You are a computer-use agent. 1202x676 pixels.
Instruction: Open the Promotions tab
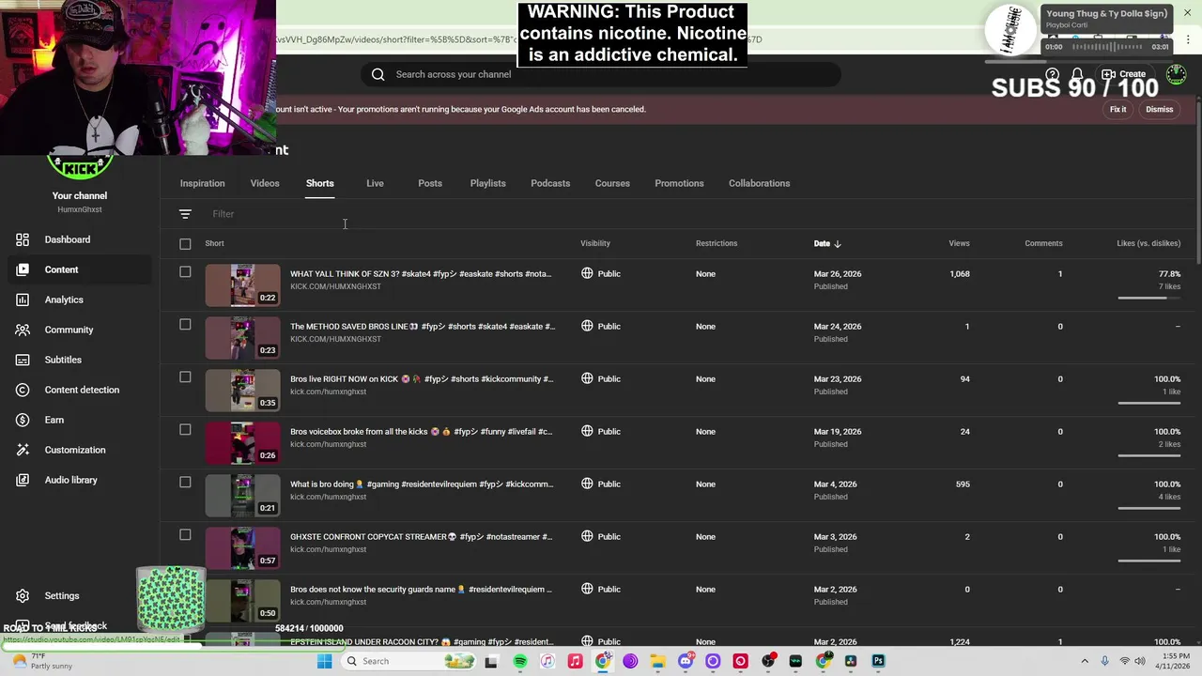pyautogui.click(x=679, y=183)
